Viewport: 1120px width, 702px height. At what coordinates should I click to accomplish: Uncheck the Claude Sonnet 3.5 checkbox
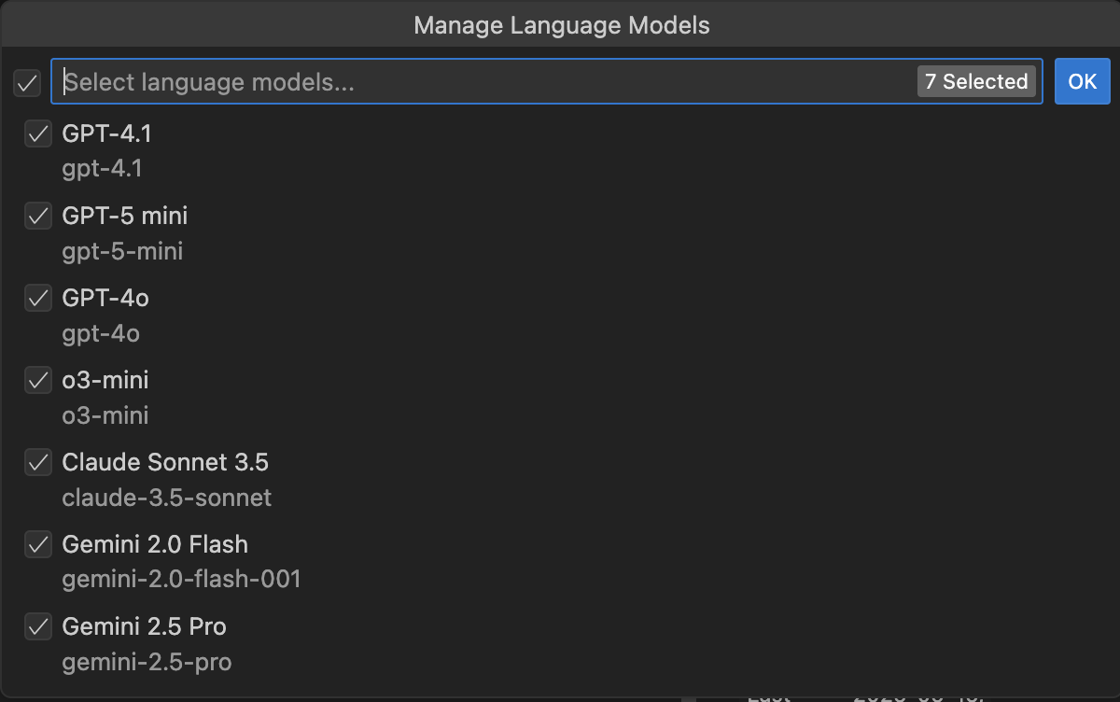pos(38,463)
